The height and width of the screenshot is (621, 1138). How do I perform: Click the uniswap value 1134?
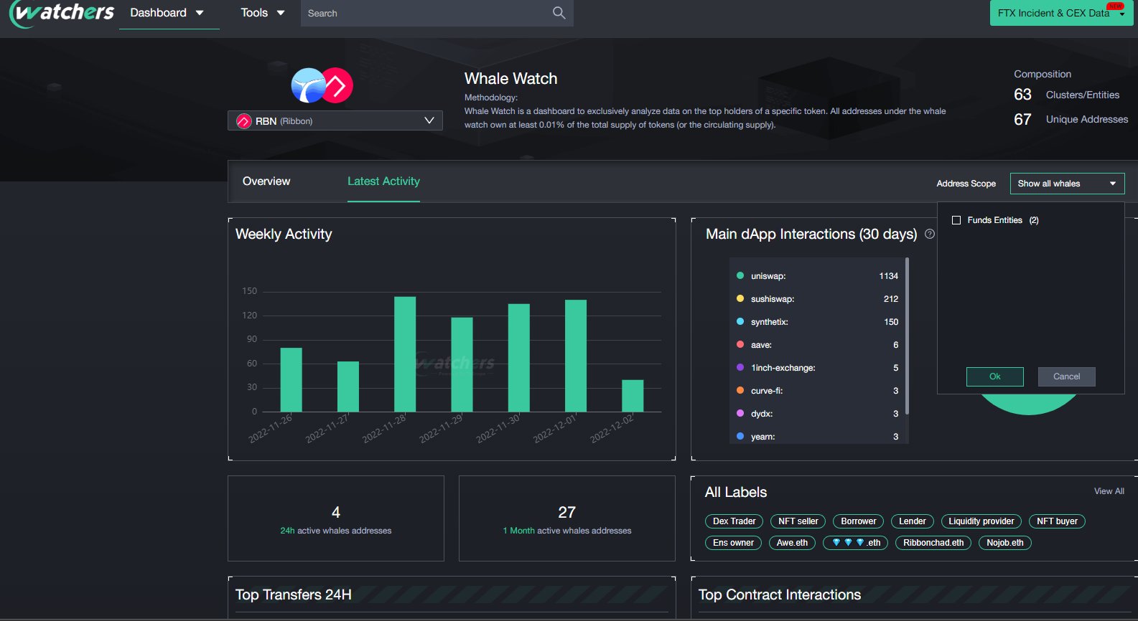tap(889, 276)
